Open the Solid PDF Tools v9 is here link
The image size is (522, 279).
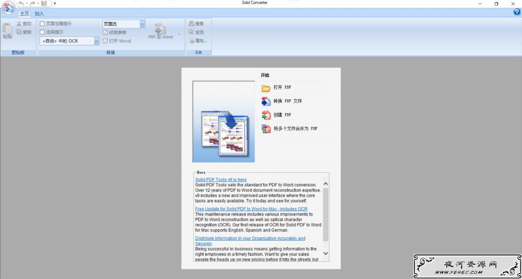(x=221, y=179)
